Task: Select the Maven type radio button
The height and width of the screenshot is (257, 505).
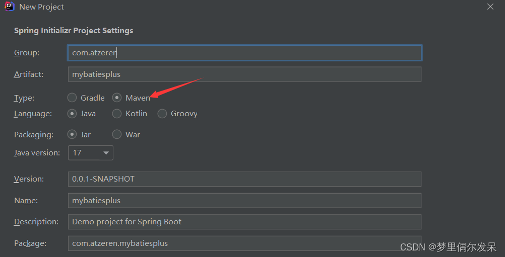Action: [117, 98]
